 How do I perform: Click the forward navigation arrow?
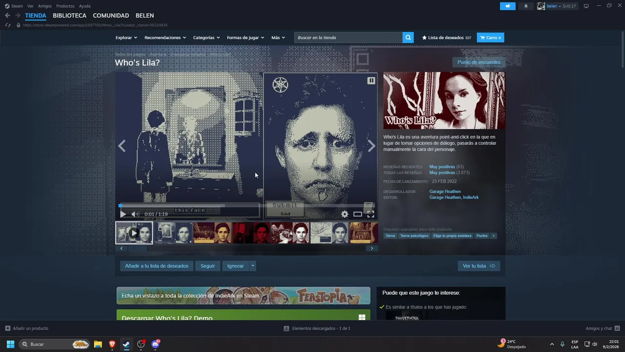(18, 16)
